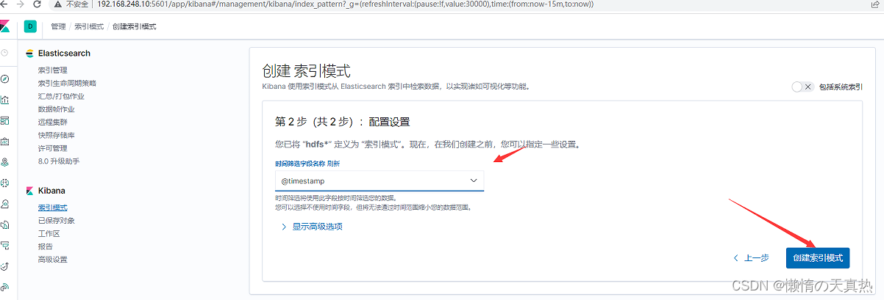Image resolution: width=884 pixels, height=300 pixels.
Task: Open Logs icon in sidebar
Action: 5,224
